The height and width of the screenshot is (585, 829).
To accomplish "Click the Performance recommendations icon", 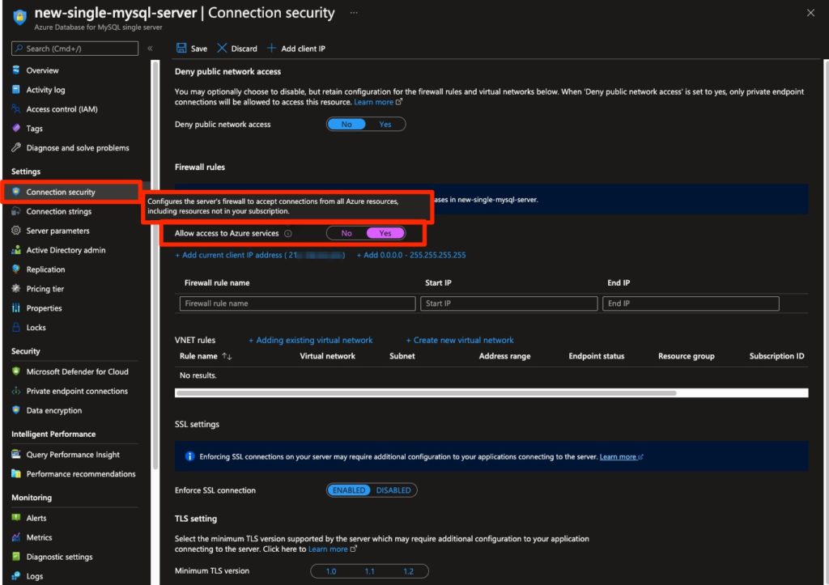I will pyautogui.click(x=16, y=473).
